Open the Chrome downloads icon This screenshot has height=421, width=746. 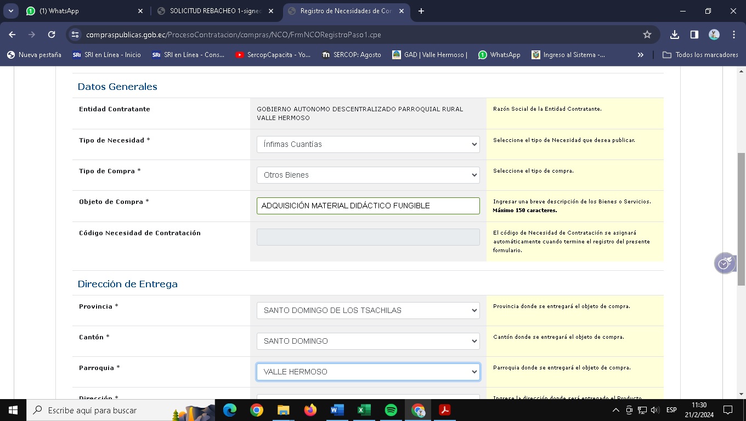(675, 35)
